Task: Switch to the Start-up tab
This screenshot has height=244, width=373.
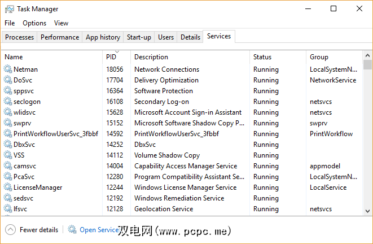Action: (x=139, y=37)
